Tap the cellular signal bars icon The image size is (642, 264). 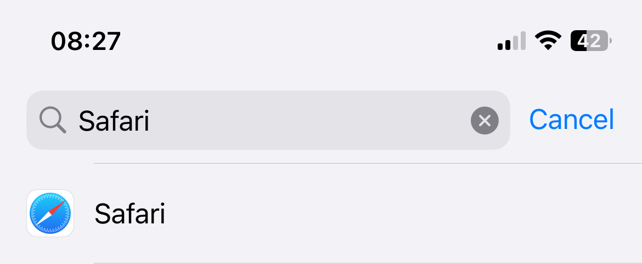pyautogui.click(x=511, y=41)
